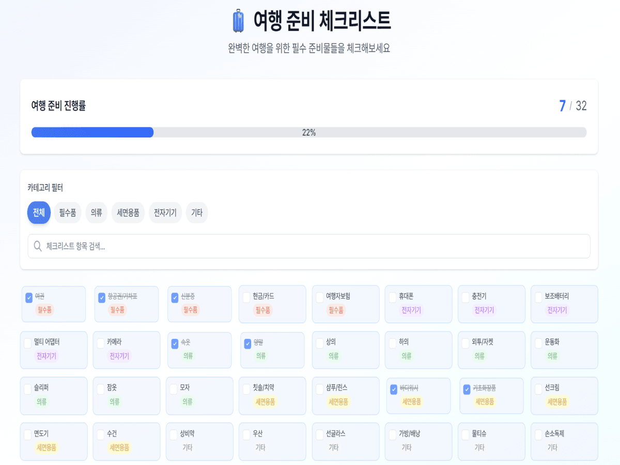Screen dimensions: 620x465
Task: Uncheck the 속옷 checkbox
Action: (175, 344)
